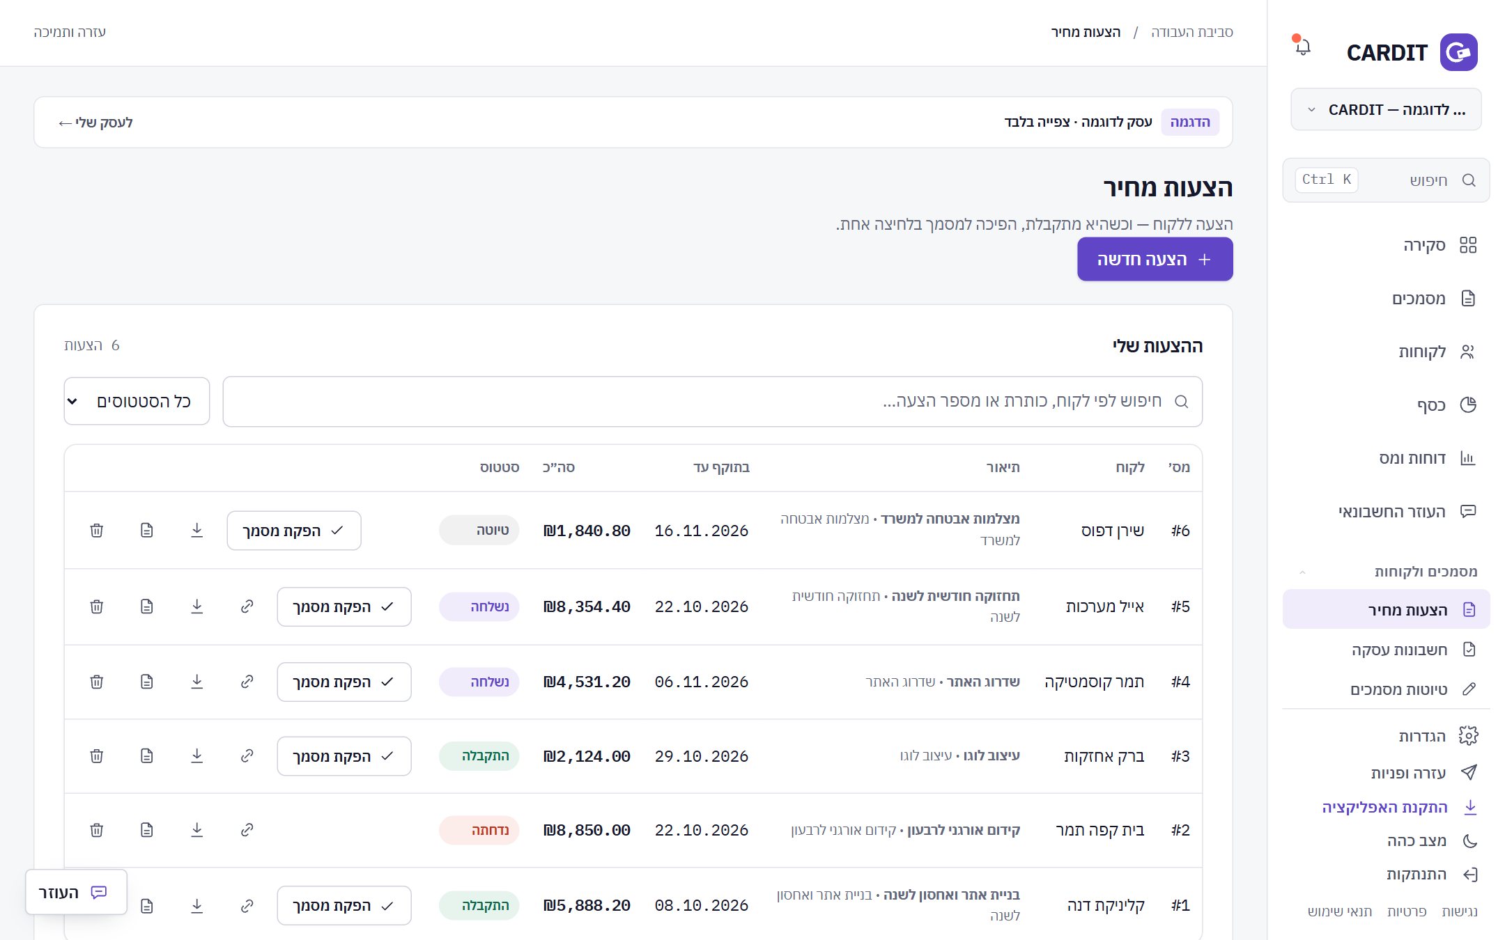
Task: Click סביבת העבודה breadcrumb
Action: tap(1191, 32)
